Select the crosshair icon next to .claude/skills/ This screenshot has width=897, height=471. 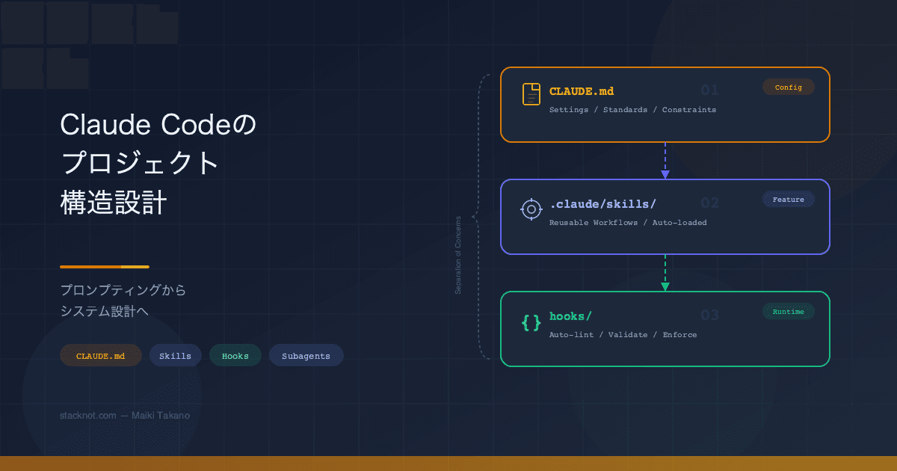tap(531, 209)
